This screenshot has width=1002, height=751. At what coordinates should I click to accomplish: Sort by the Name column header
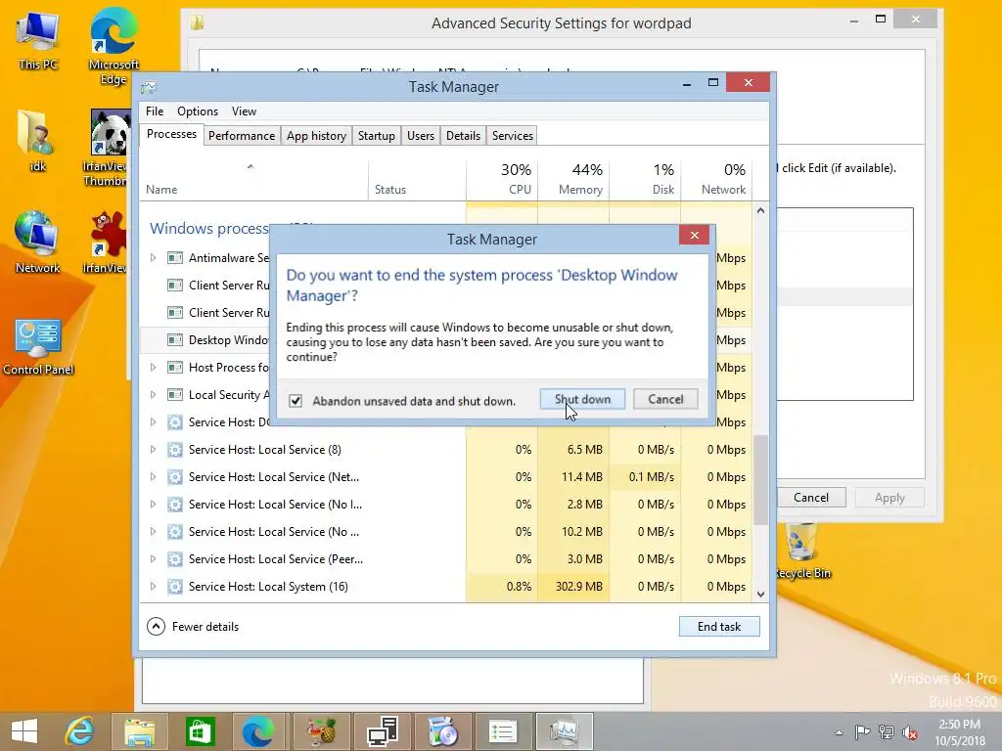(253, 180)
